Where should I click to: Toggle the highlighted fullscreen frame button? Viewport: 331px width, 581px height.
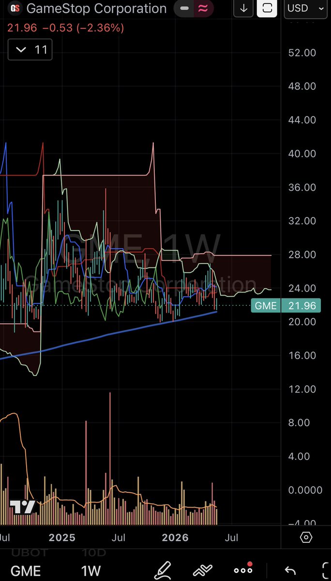[267, 9]
